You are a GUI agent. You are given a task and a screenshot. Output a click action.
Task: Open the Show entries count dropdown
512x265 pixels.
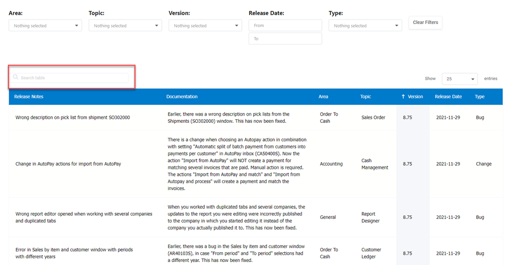coord(459,79)
